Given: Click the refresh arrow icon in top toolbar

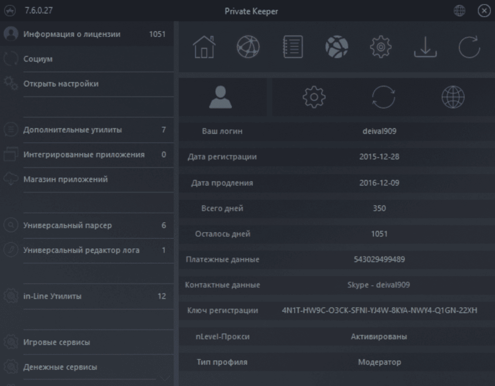Looking at the screenshot, I should point(469,47).
